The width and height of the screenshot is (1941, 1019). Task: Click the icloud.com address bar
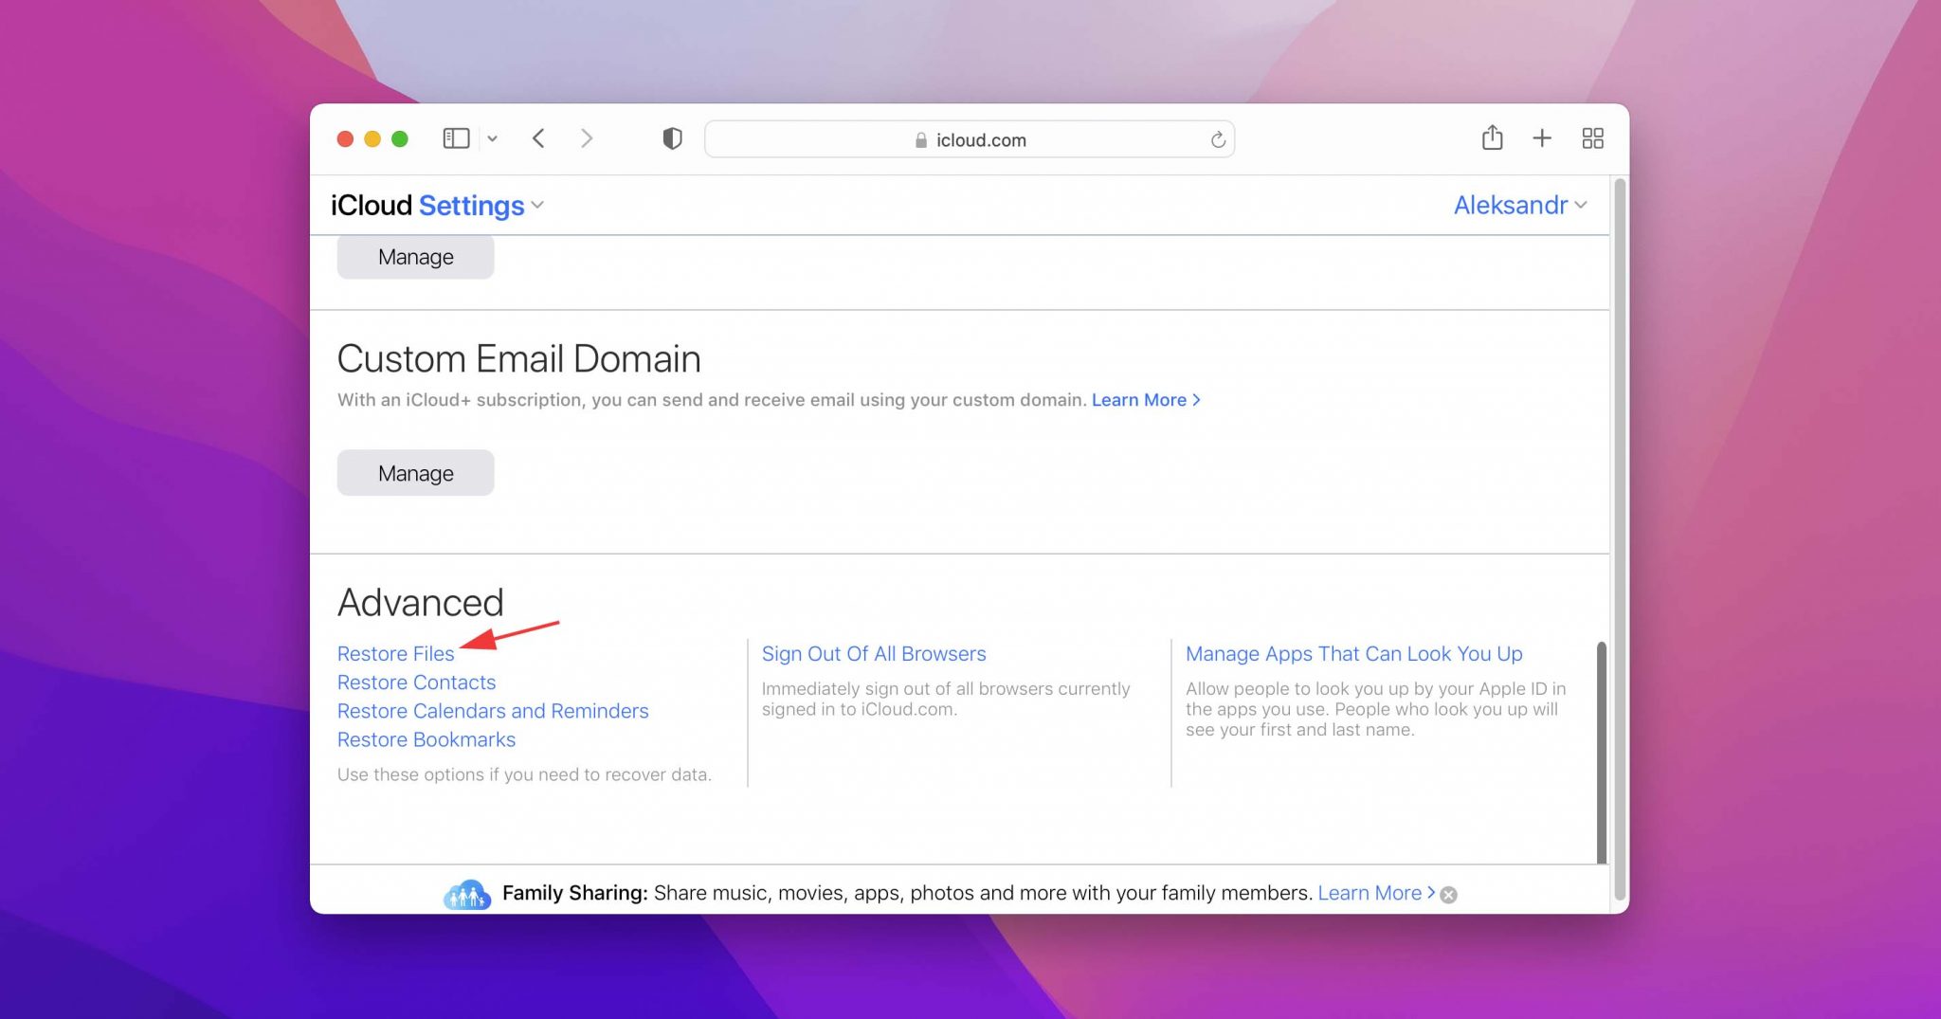click(x=969, y=139)
